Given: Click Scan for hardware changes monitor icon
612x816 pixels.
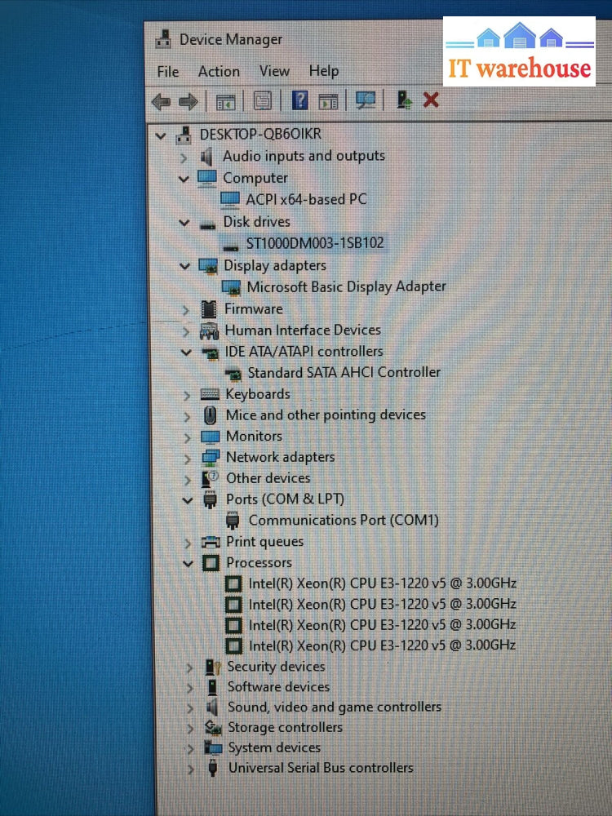Looking at the screenshot, I should (366, 100).
